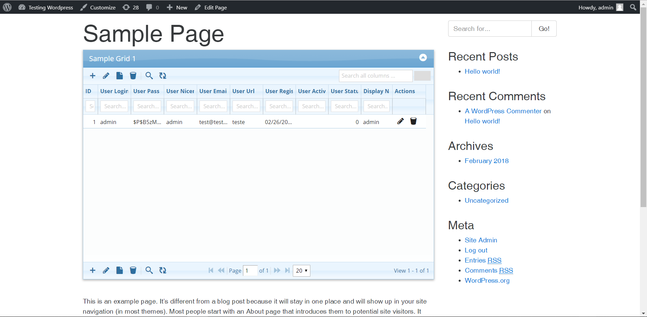
Task: Open the Customize item in admin bar
Action: (x=98, y=7)
